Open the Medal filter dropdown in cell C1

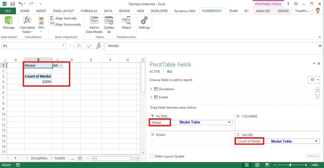(61, 65)
